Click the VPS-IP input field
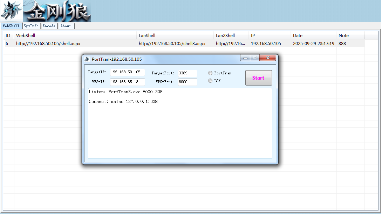 tap(128, 82)
